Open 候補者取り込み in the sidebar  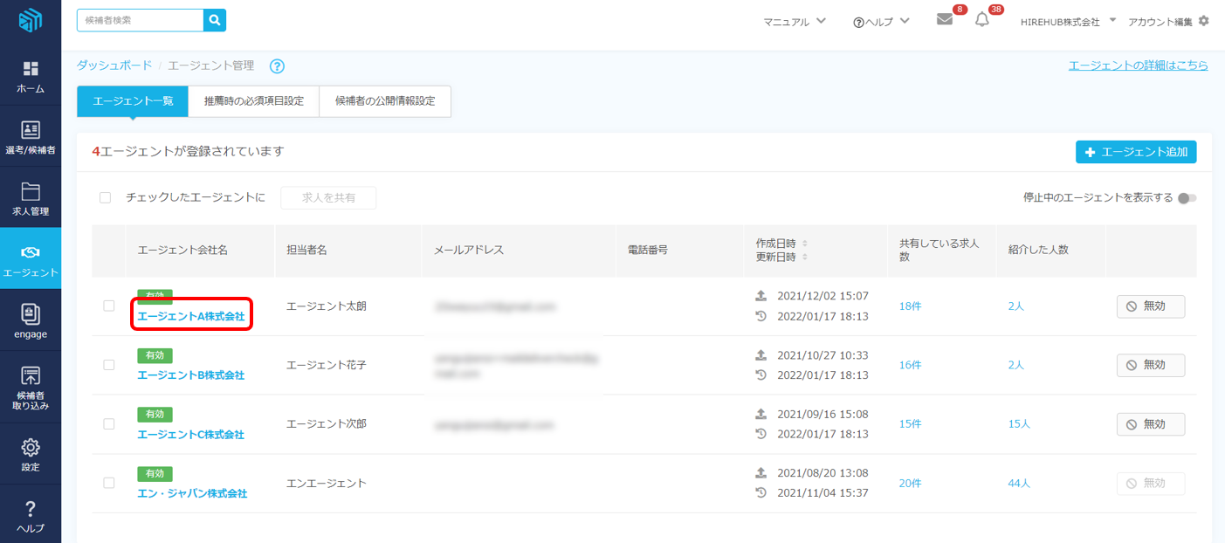coord(31,388)
